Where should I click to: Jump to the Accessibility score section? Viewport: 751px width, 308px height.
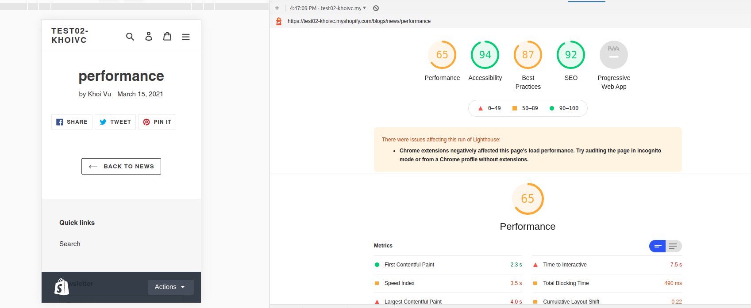485,55
